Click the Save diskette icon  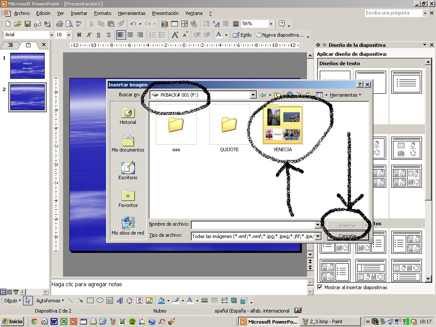[x=28, y=24]
